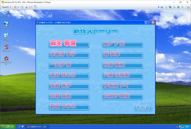Select the ごみ箱 recycle bin icon

[x=6, y=36]
